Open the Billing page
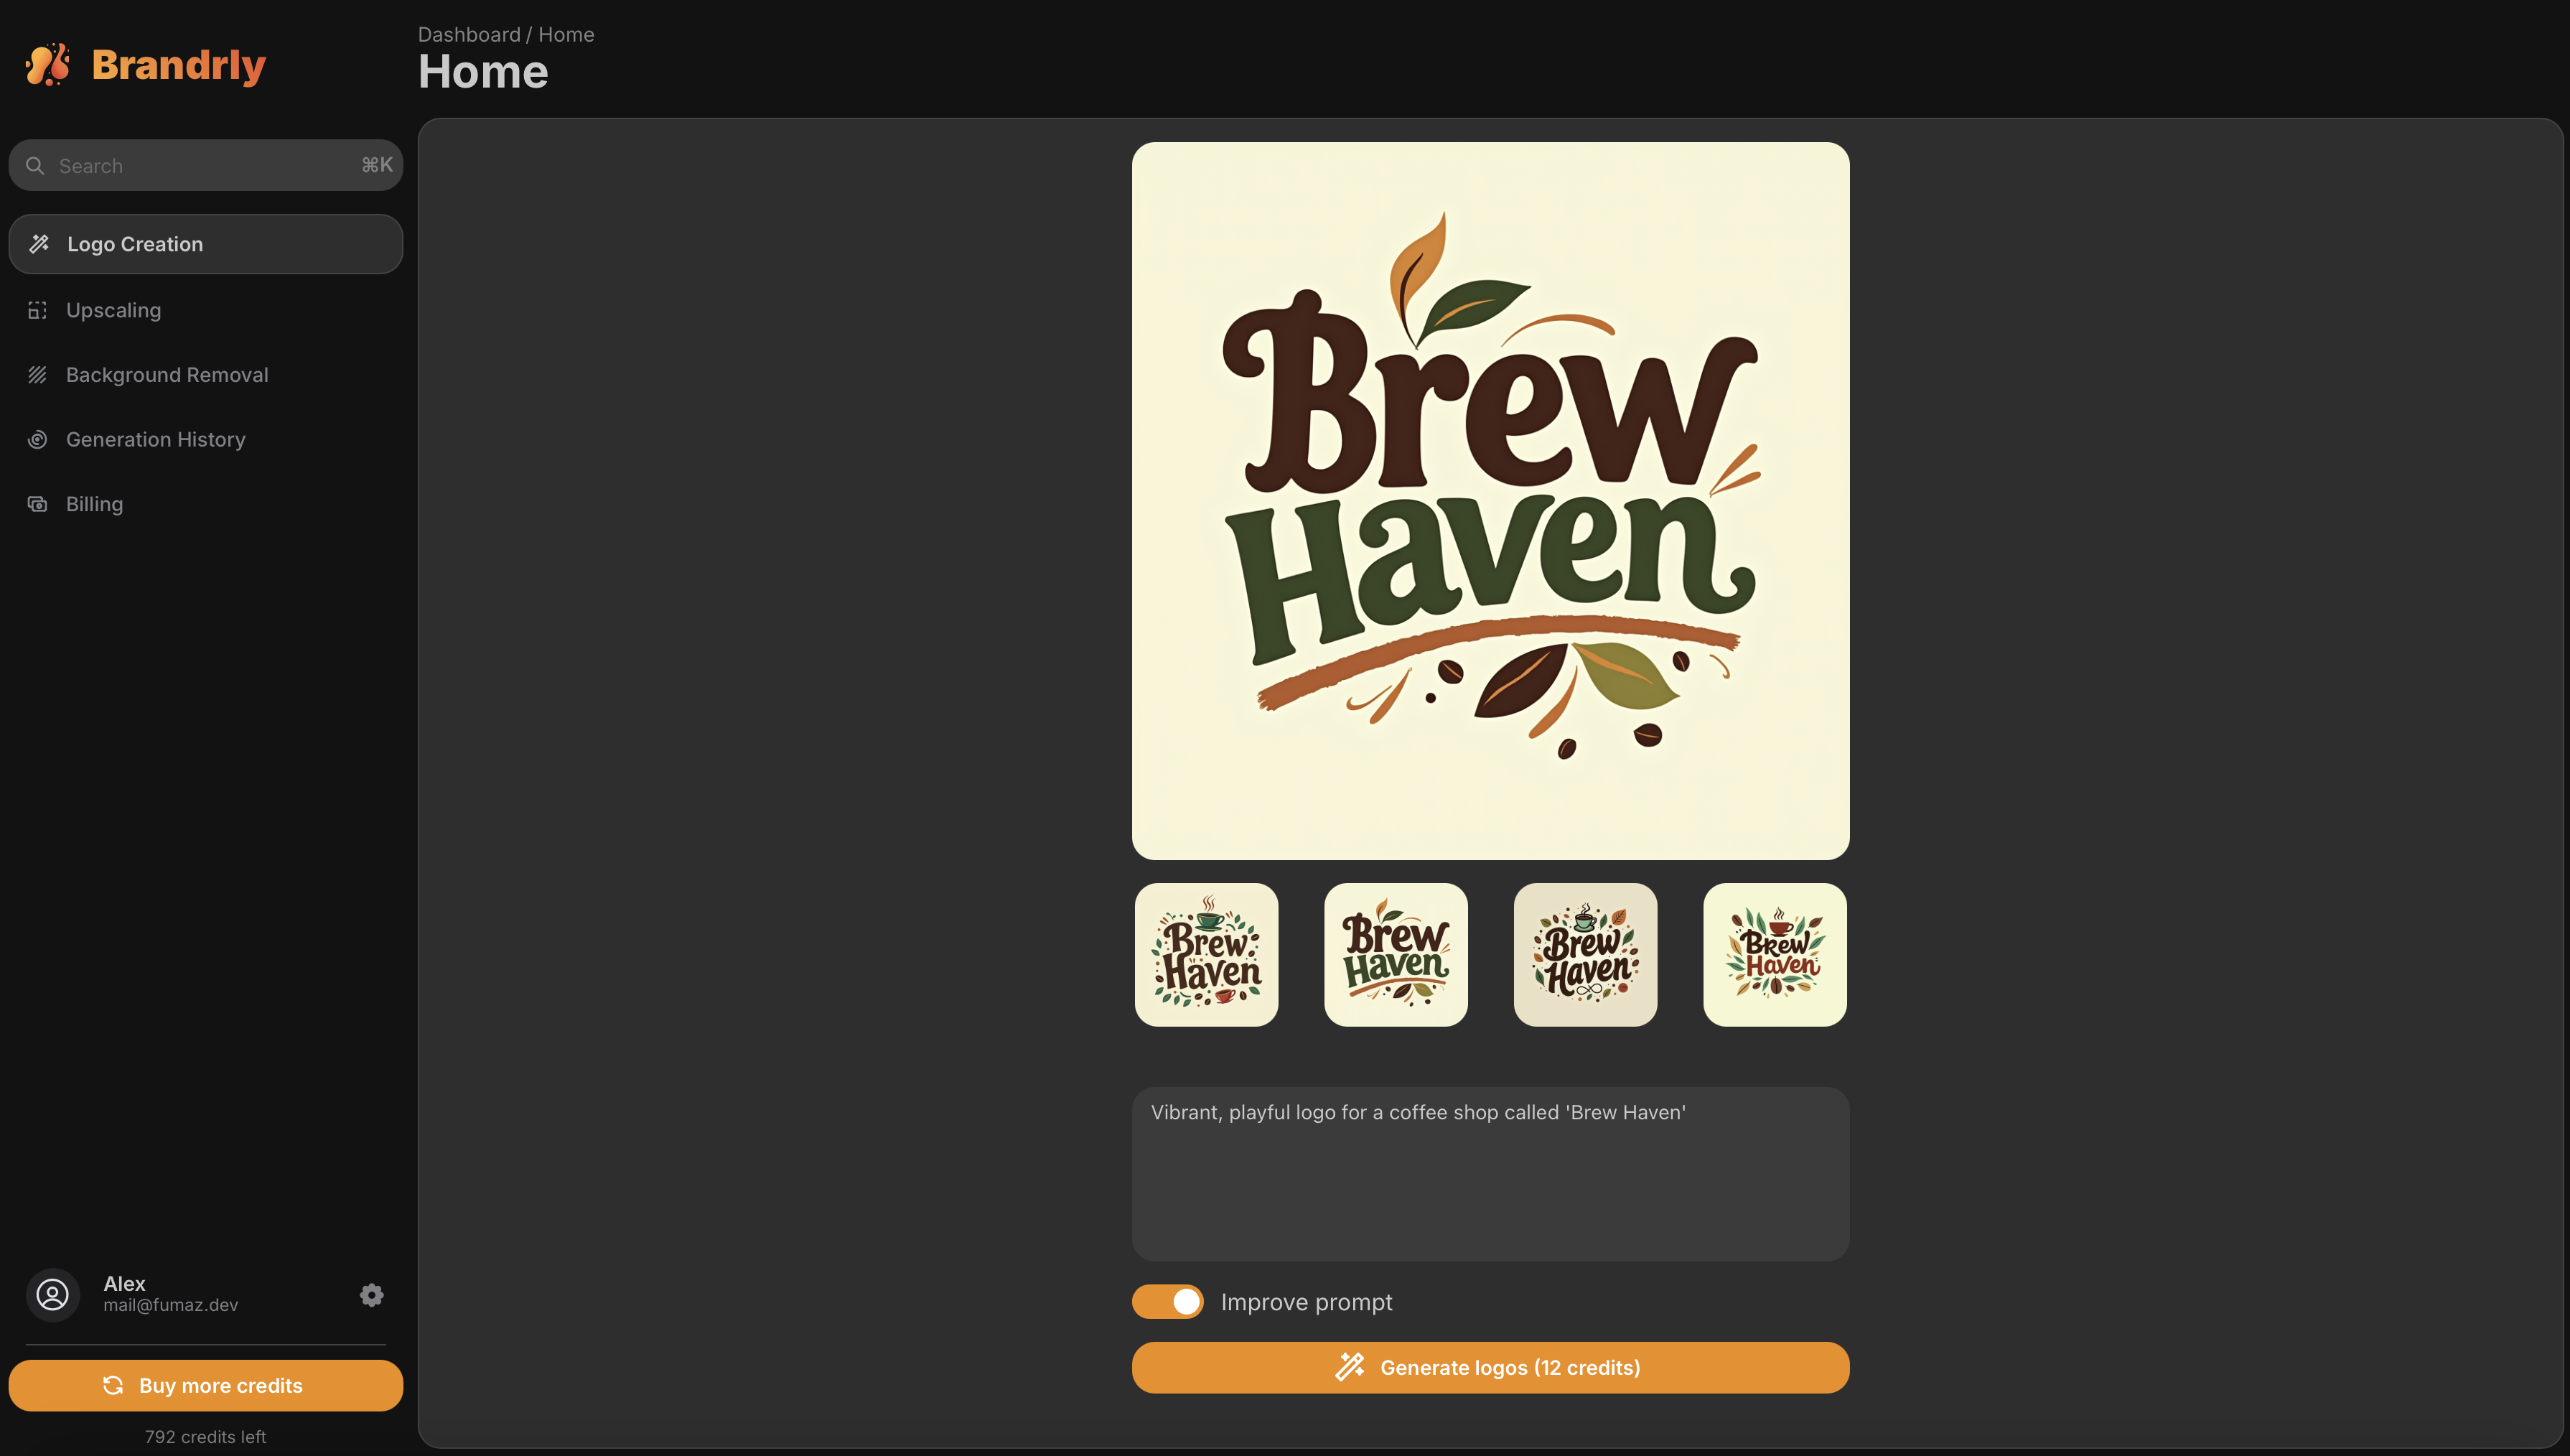Image resolution: width=2570 pixels, height=1456 pixels. click(x=95, y=504)
